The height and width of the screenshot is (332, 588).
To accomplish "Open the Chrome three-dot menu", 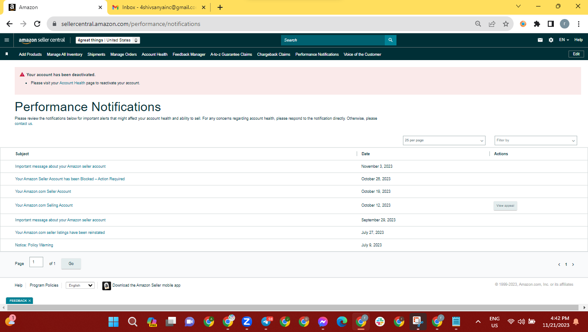I will 578,24.
